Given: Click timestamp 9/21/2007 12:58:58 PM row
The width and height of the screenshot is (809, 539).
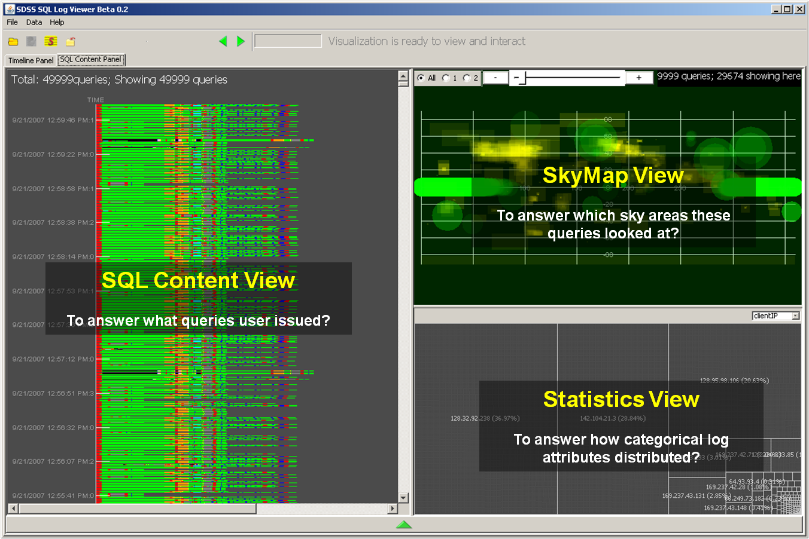Looking at the screenshot, I should (x=53, y=188).
